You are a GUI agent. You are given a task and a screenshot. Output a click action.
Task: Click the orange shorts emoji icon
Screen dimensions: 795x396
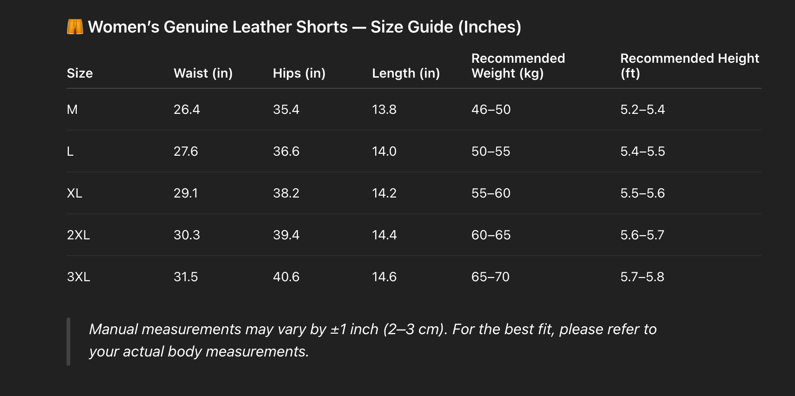coord(74,27)
